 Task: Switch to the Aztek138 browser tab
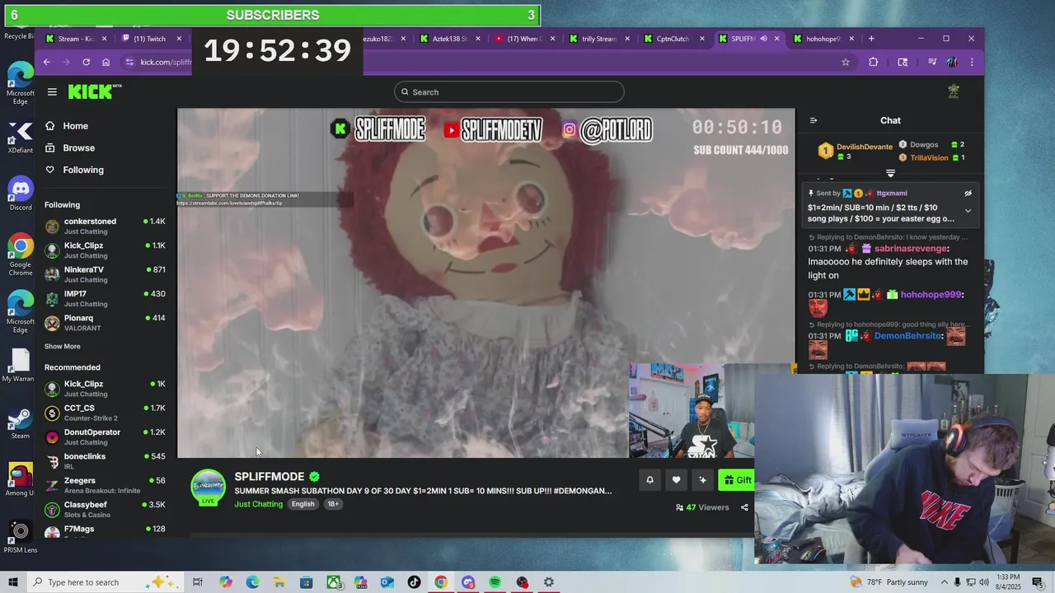(x=448, y=39)
